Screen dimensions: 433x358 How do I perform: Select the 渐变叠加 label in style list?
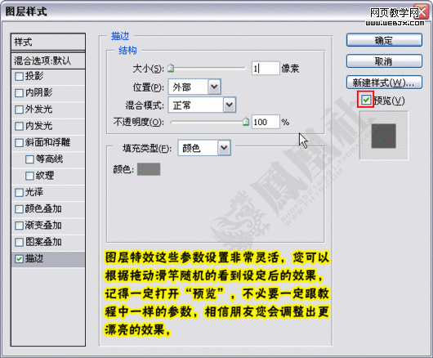tap(43, 225)
